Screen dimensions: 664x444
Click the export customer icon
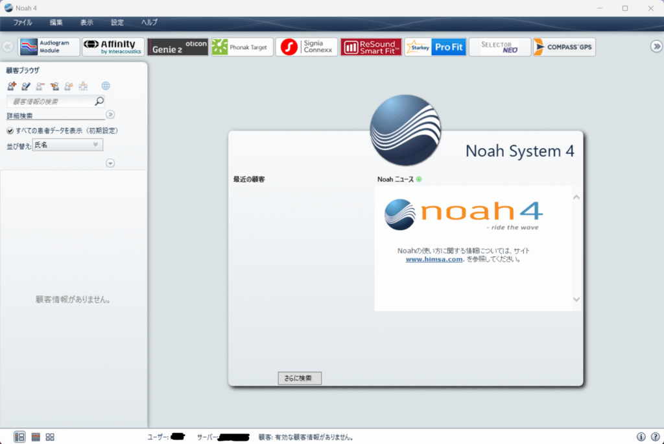click(x=69, y=86)
